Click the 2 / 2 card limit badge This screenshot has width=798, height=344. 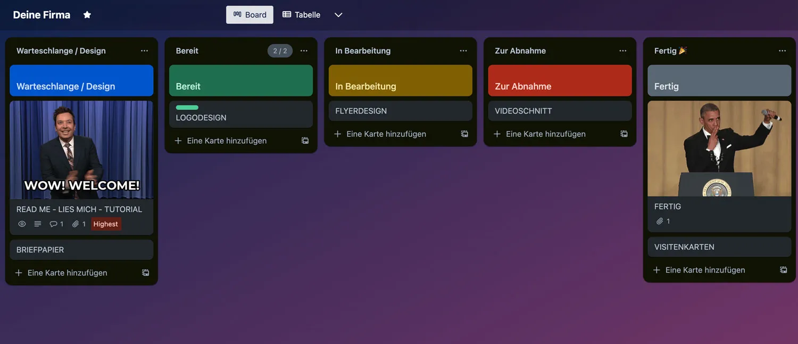[x=280, y=51]
